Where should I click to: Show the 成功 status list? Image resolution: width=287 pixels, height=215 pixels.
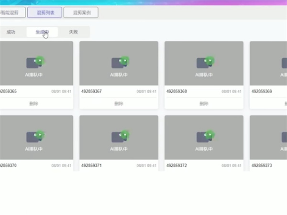coord(11,32)
